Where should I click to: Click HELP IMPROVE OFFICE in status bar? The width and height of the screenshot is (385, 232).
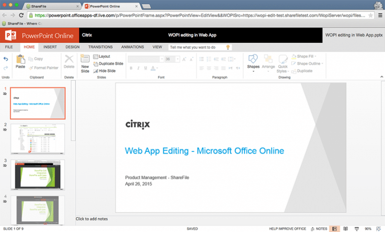point(288,229)
